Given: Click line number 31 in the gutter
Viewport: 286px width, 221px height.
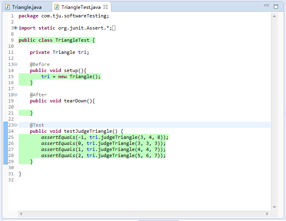Looking at the screenshot, I should [x=11, y=174].
